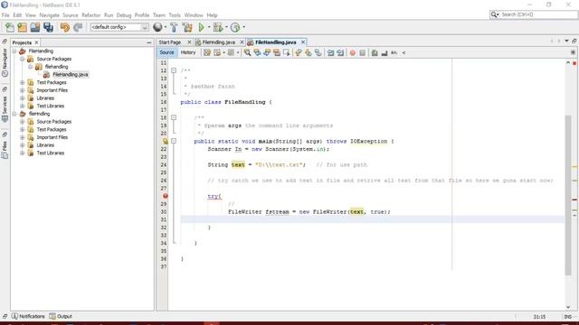The image size is (579, 325).
Task: Switch to the Start Page tab
Action: pos(170,42)
